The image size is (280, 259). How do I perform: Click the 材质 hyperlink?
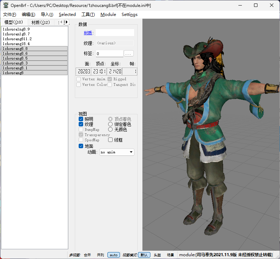(88, 33)
